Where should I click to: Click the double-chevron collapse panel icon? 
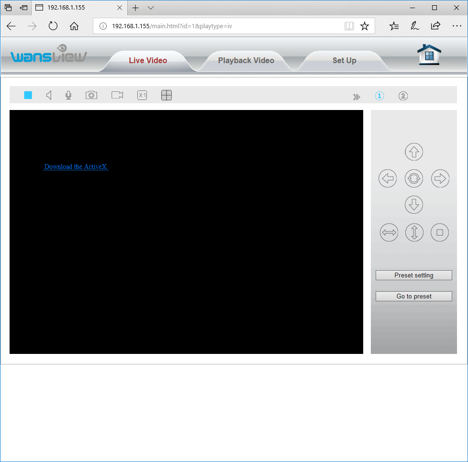pos(357,97)
